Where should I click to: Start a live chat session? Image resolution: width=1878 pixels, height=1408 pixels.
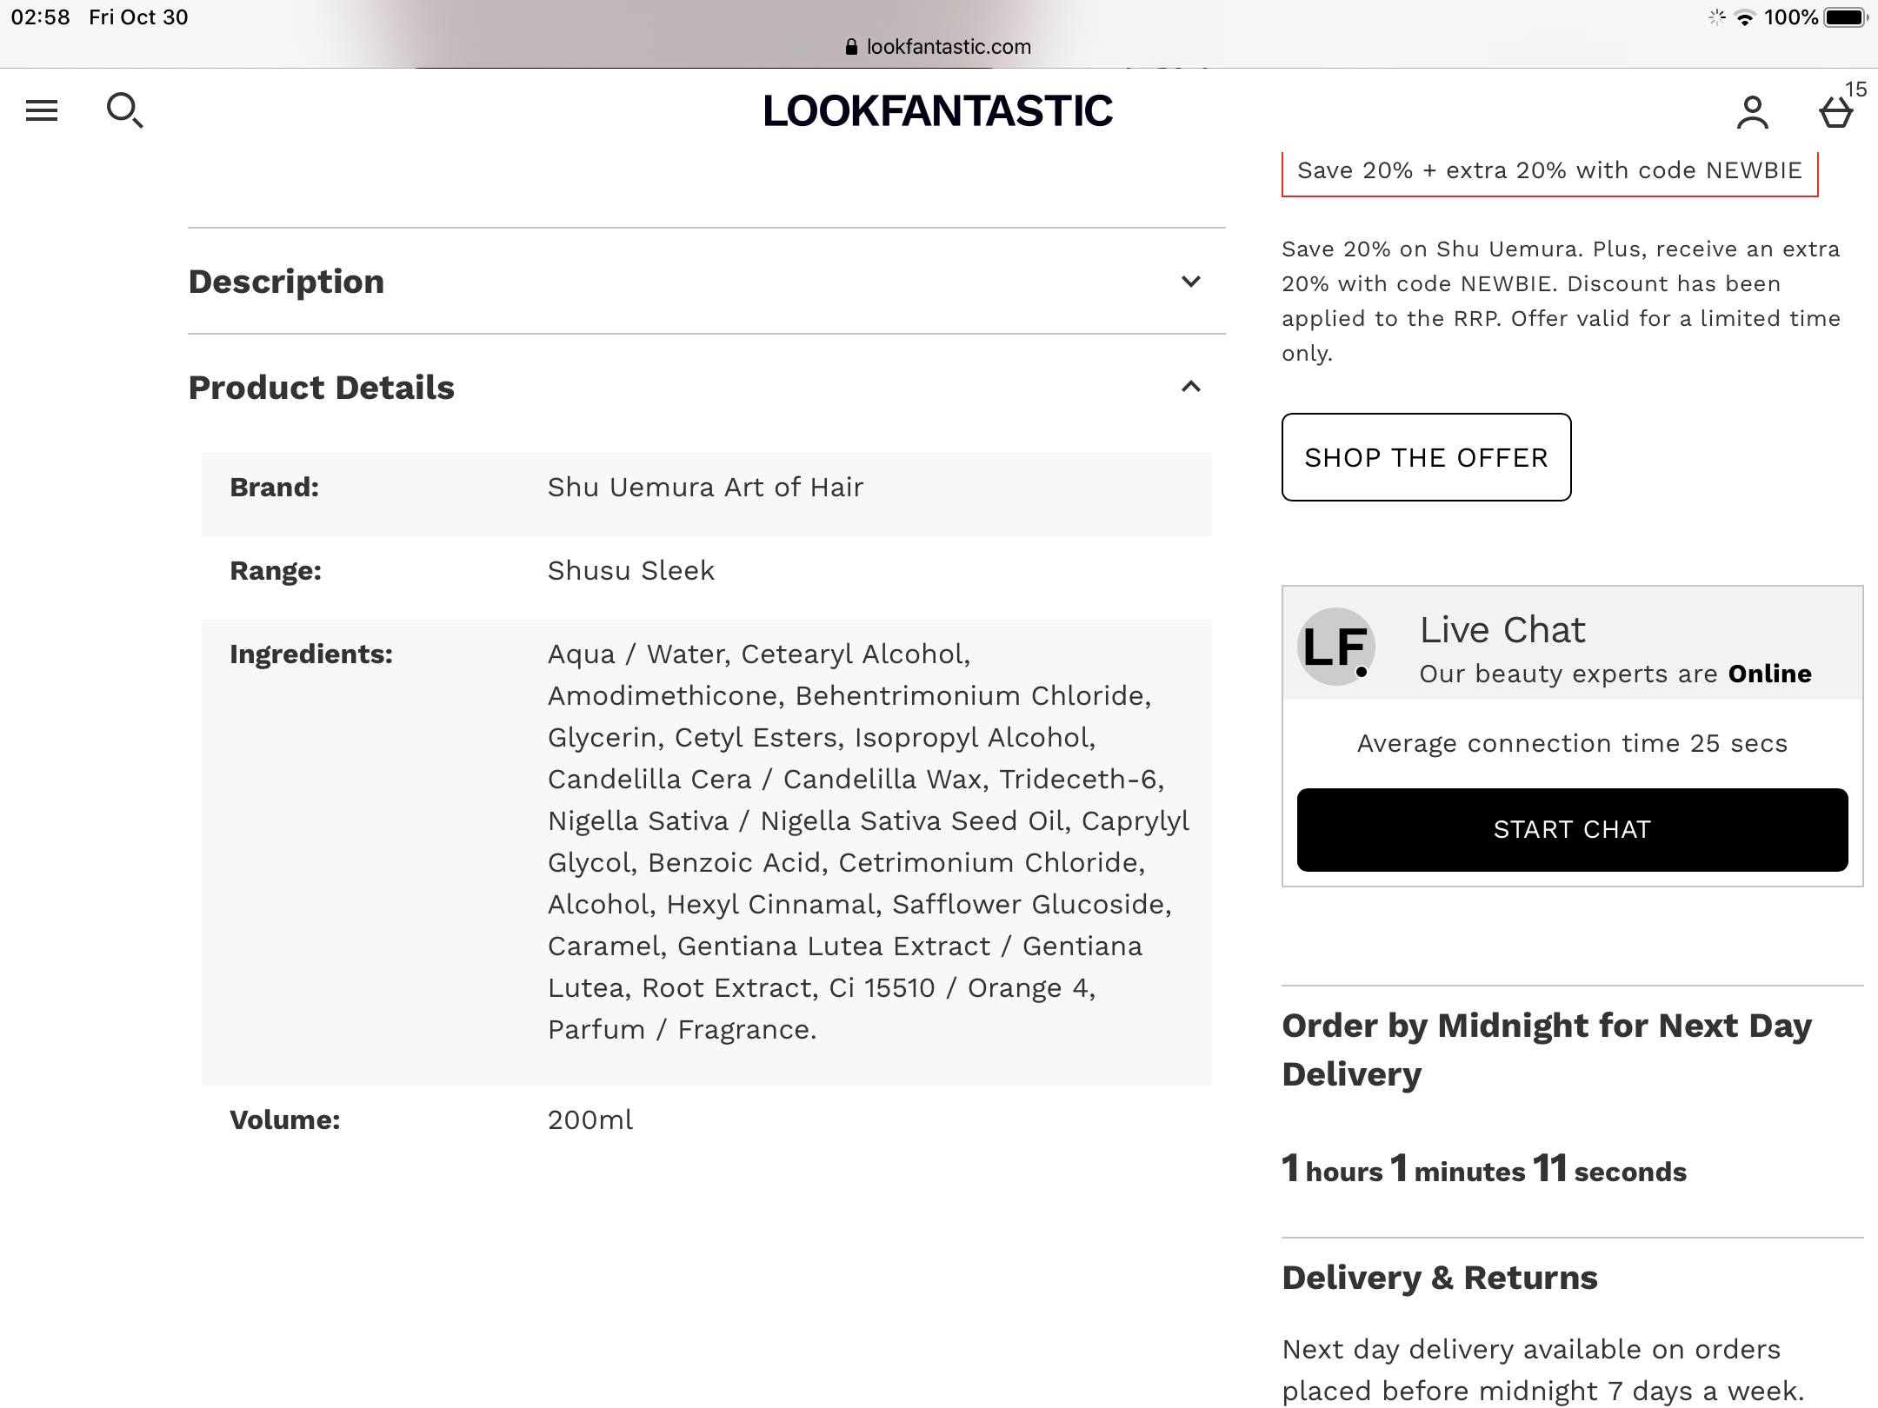tap(1572, 829)
